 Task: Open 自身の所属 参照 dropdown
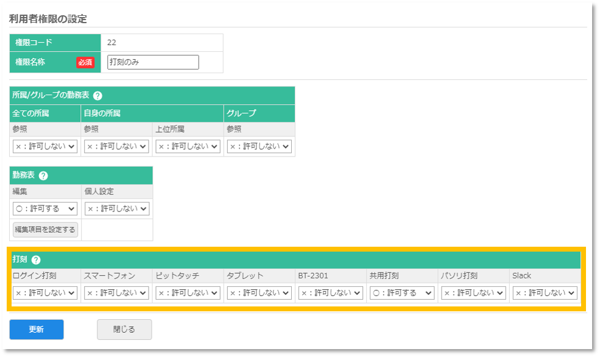click(116, 146)
